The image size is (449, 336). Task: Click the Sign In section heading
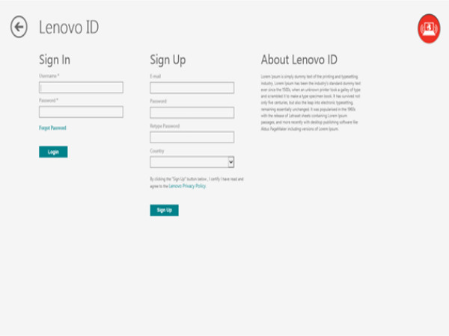pos(55,60)
